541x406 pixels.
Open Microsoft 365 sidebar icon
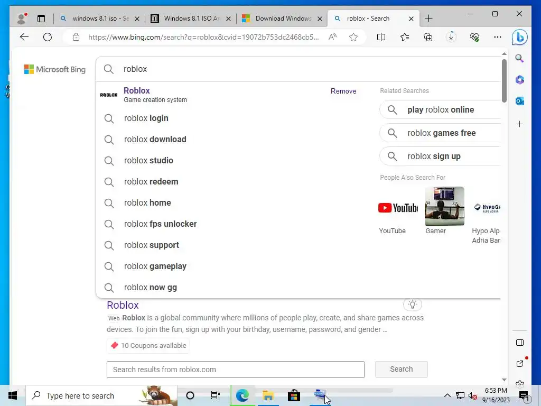point(520,80)
